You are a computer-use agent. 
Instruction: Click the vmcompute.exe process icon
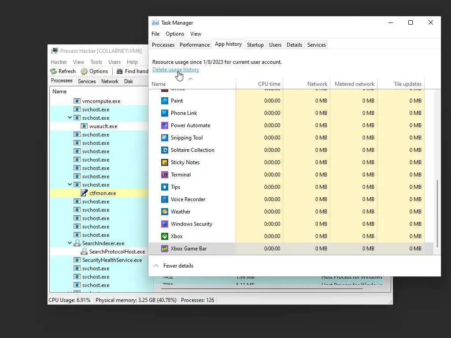point(77,101)
